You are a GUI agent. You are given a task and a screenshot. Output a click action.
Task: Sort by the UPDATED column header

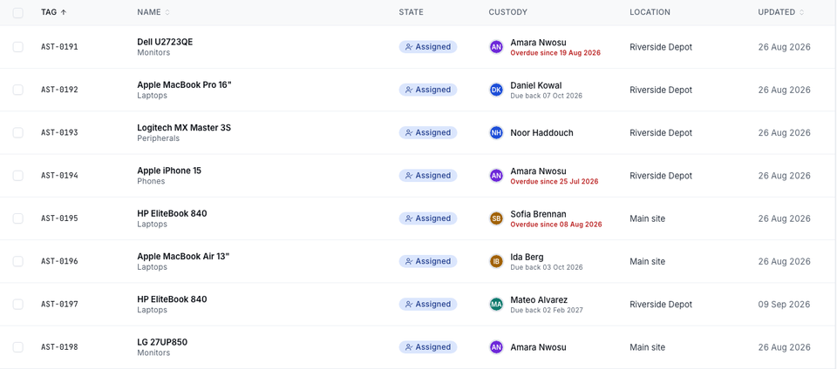(x=781, y=12)
